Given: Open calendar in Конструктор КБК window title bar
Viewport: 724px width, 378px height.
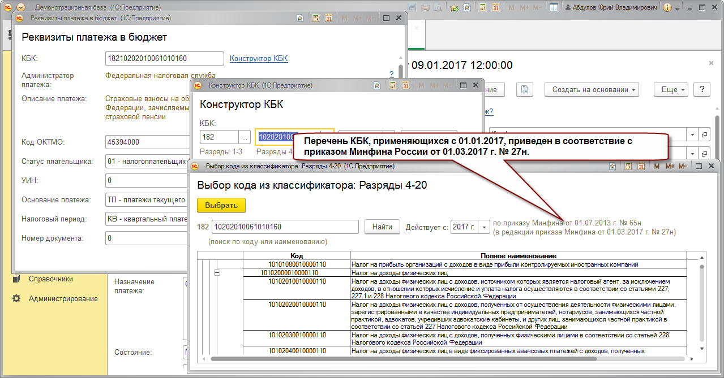Looking at the screenshot, I should pyautogui.click(x=405, y=85).
